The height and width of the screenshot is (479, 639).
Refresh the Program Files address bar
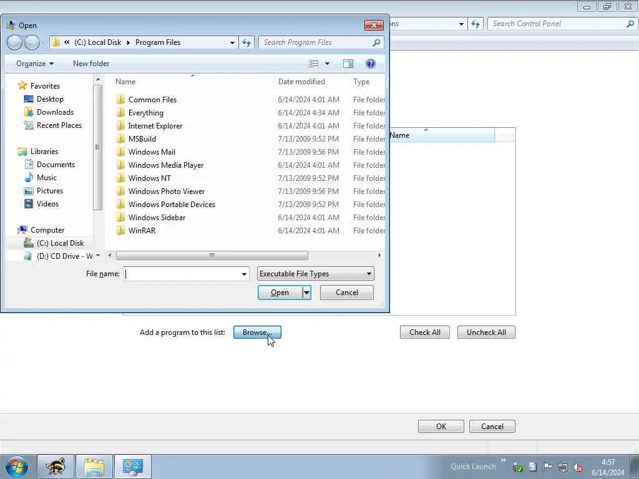pos(246,42)
